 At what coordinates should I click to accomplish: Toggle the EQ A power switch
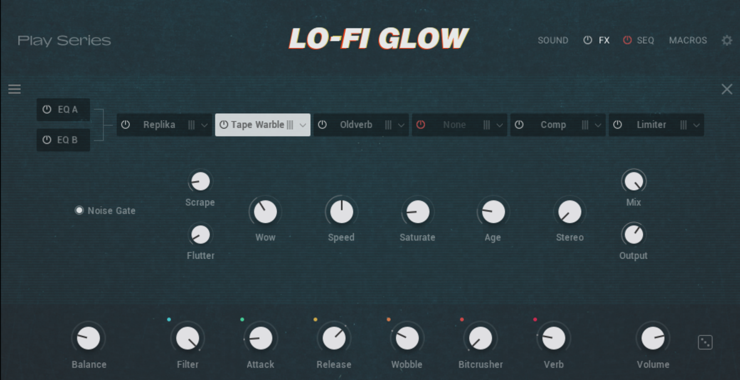[47, 109]
